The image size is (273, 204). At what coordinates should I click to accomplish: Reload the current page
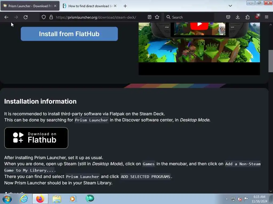[x=26, y=17]
